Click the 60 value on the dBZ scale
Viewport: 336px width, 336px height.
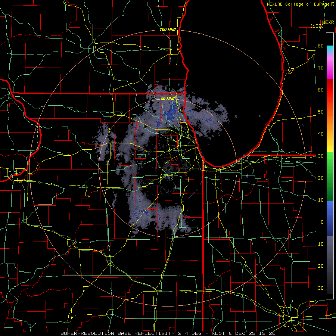click(321, 90)
